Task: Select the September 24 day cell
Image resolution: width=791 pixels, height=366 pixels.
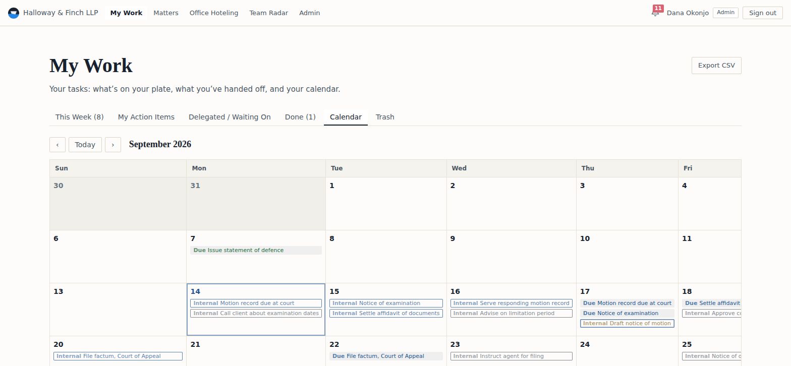Action: (x=627, y=351)
